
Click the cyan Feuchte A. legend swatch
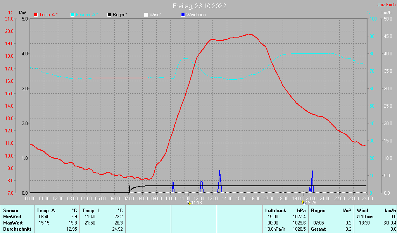[x=72, y=15]
